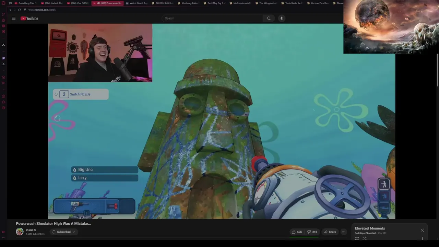
Task: Dislike the video with 218 button
Action: (312, 232)
